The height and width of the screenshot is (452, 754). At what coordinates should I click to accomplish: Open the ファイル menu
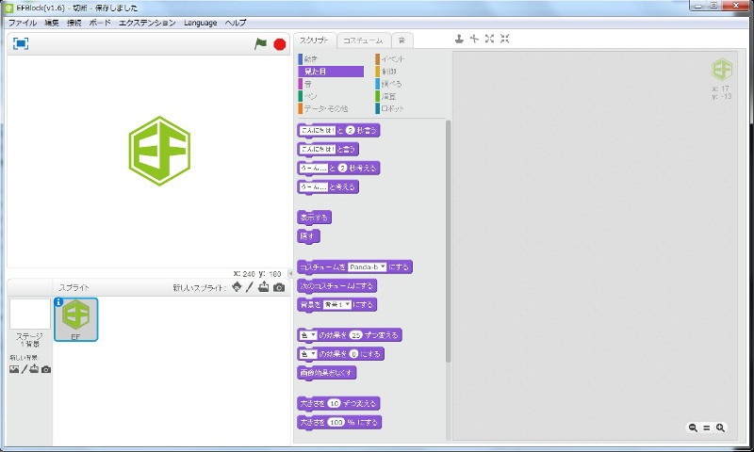click(x=23, y=23)
